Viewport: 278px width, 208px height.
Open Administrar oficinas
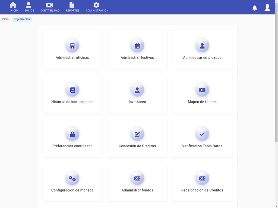[72, 49]
